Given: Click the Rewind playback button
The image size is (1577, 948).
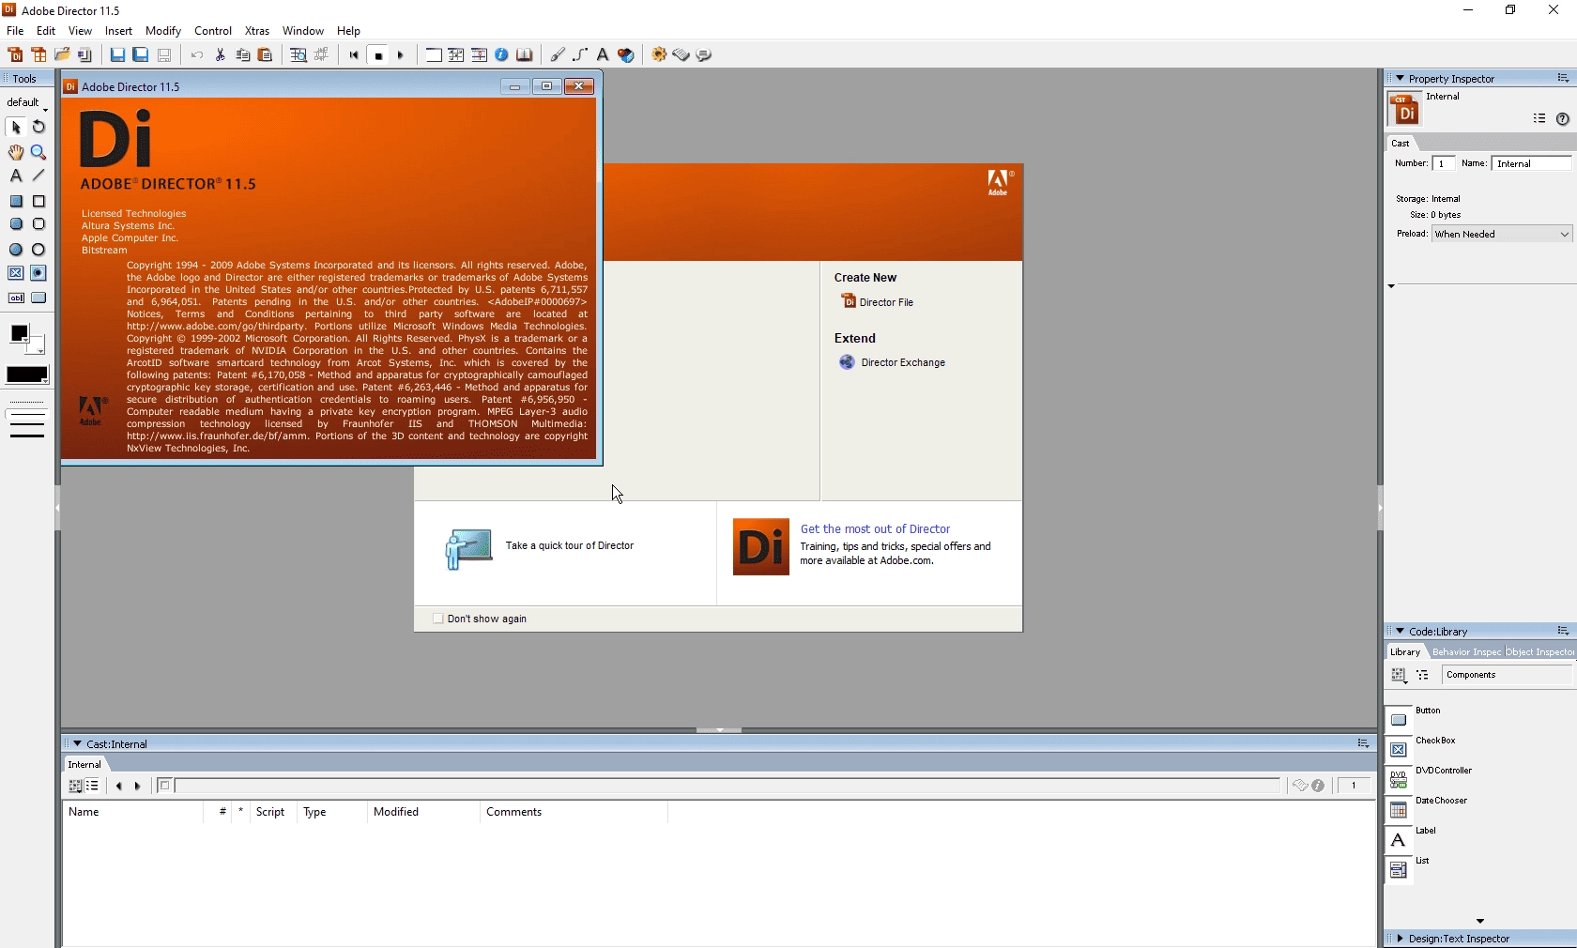Looking at the screenshot, I should pos(354,55).
